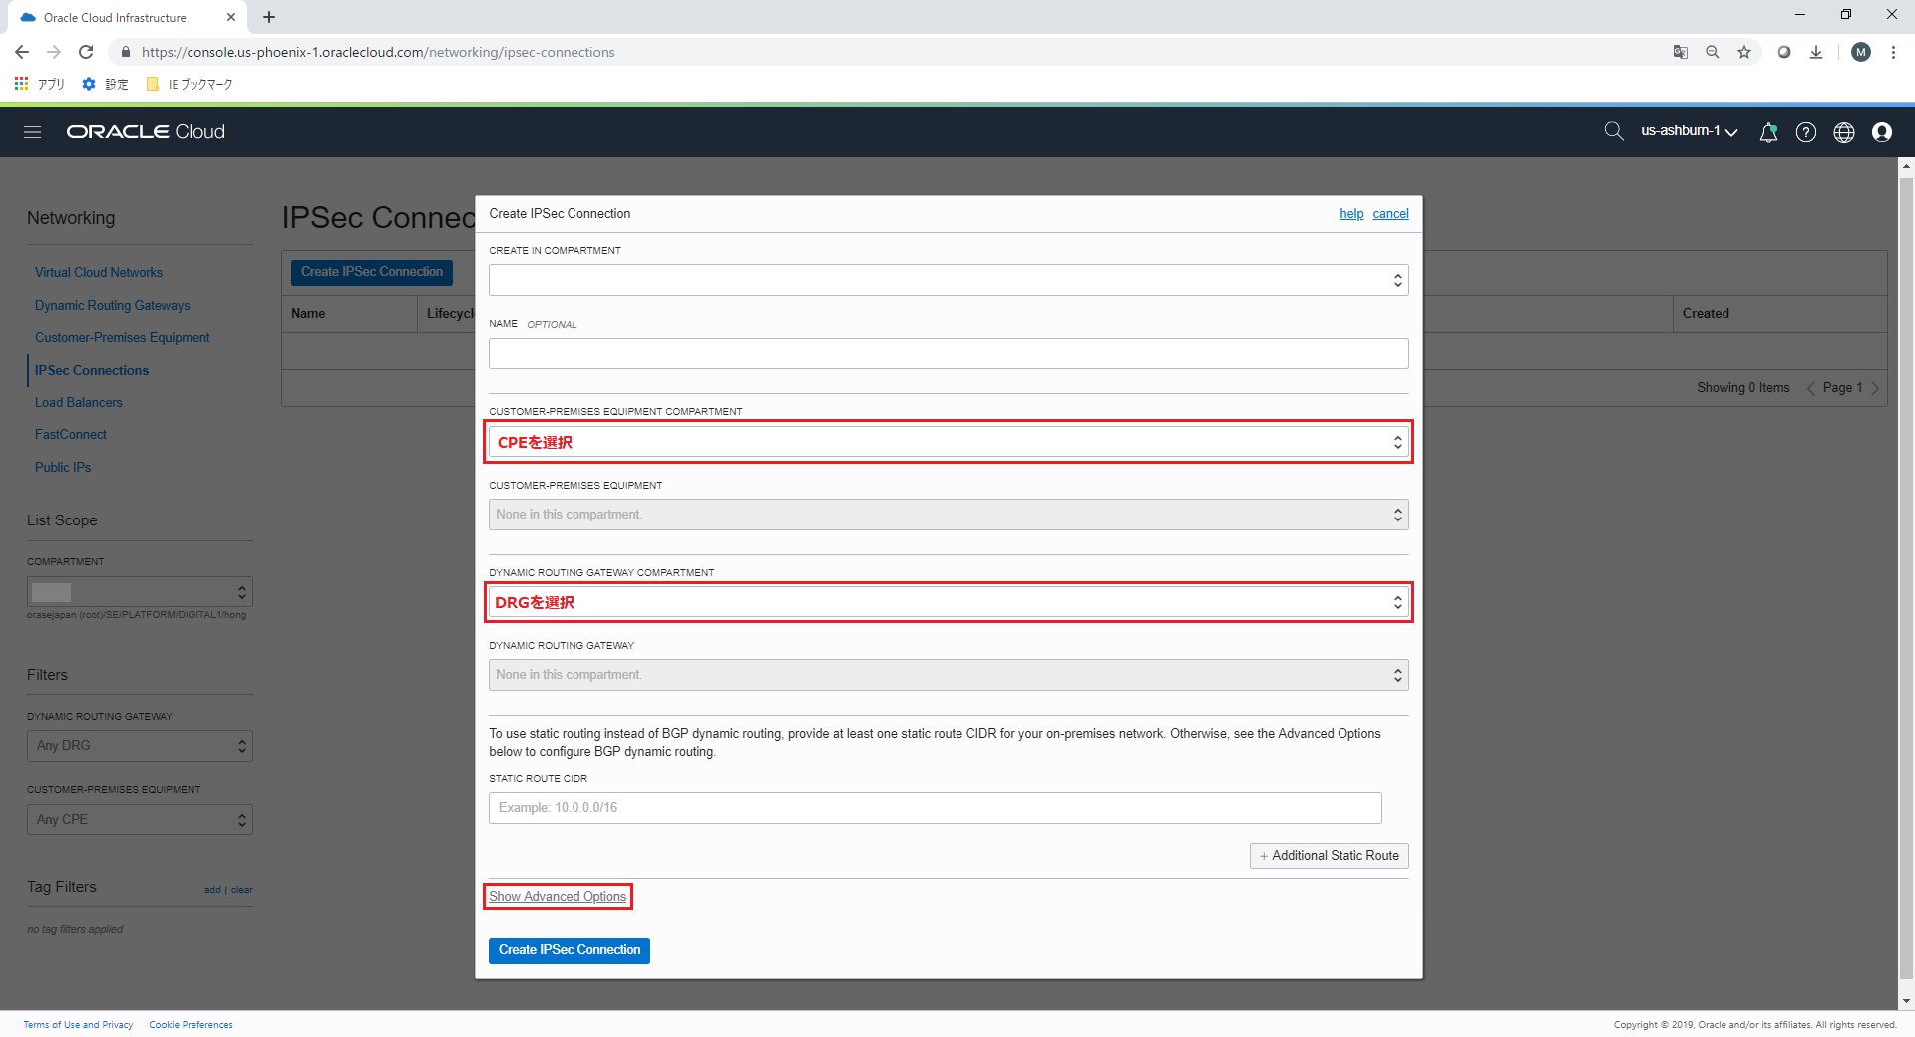
Task: Open Cookie Preferences link
Action: tap(191, 1025)
